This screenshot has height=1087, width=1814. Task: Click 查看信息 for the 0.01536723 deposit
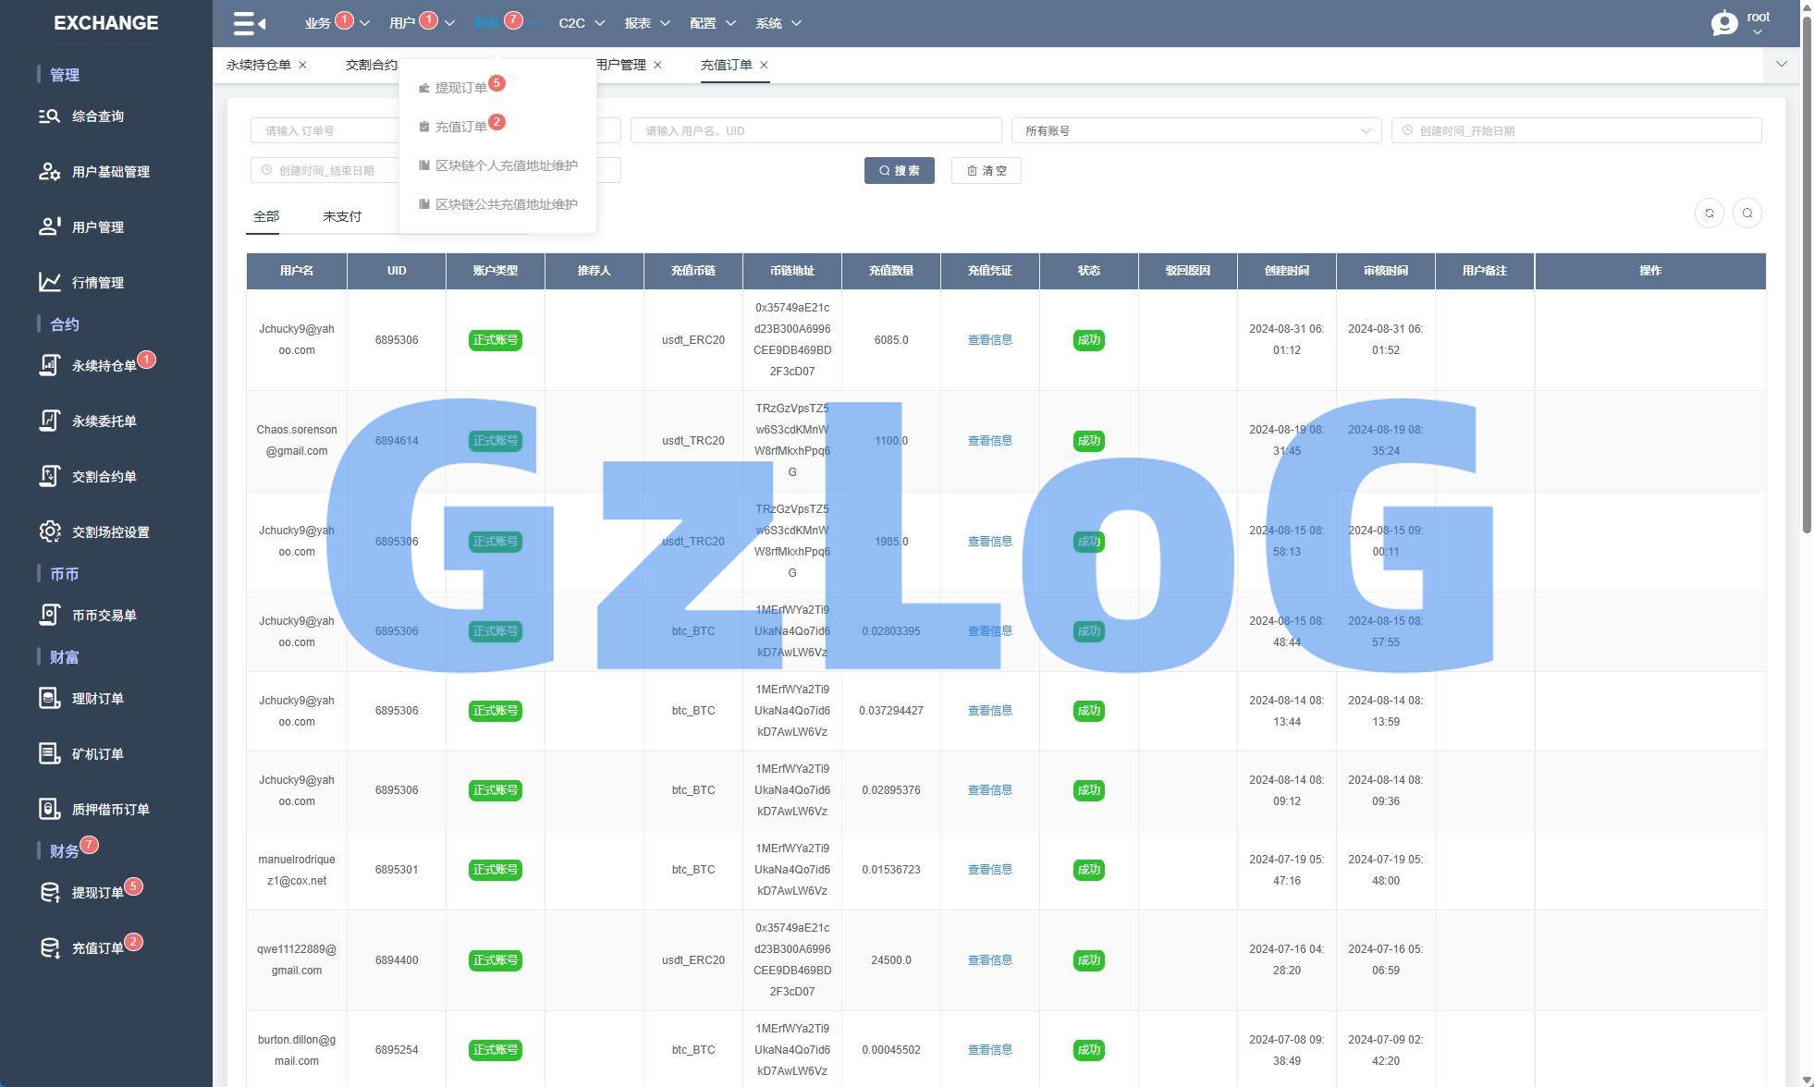point(990,870)
